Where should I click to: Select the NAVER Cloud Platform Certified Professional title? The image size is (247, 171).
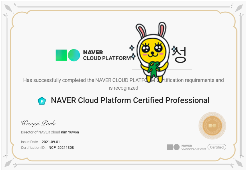[130, 100]
